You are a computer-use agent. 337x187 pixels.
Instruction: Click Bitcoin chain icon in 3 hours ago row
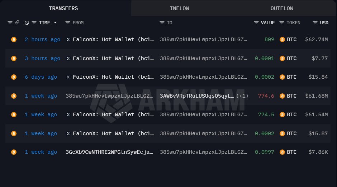14,58
